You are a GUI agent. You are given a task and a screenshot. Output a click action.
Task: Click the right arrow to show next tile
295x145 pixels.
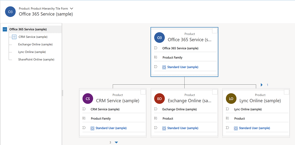262,85
